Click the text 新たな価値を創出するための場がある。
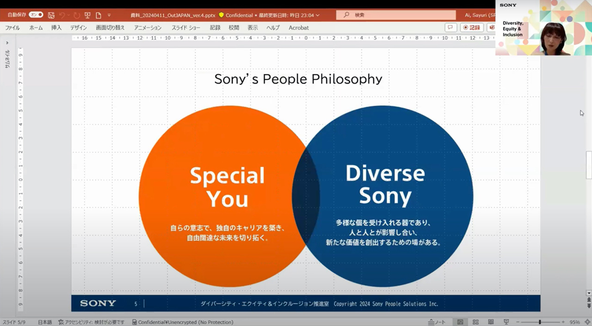The width and height of the screenshot is (592, 326). click(x=383, y=242)
